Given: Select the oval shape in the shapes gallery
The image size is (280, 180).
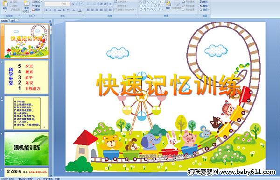Looking at the screenshot, I should (x=159, y=2).
